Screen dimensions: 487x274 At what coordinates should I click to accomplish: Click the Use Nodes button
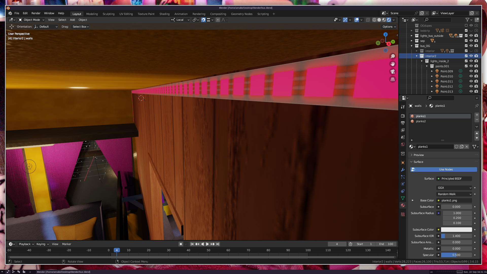[446, 169]
